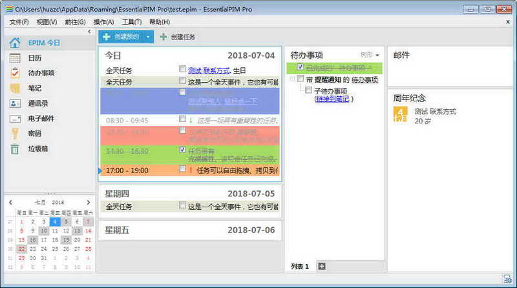Open the 前往(G) menu

(x=75, y=22)
